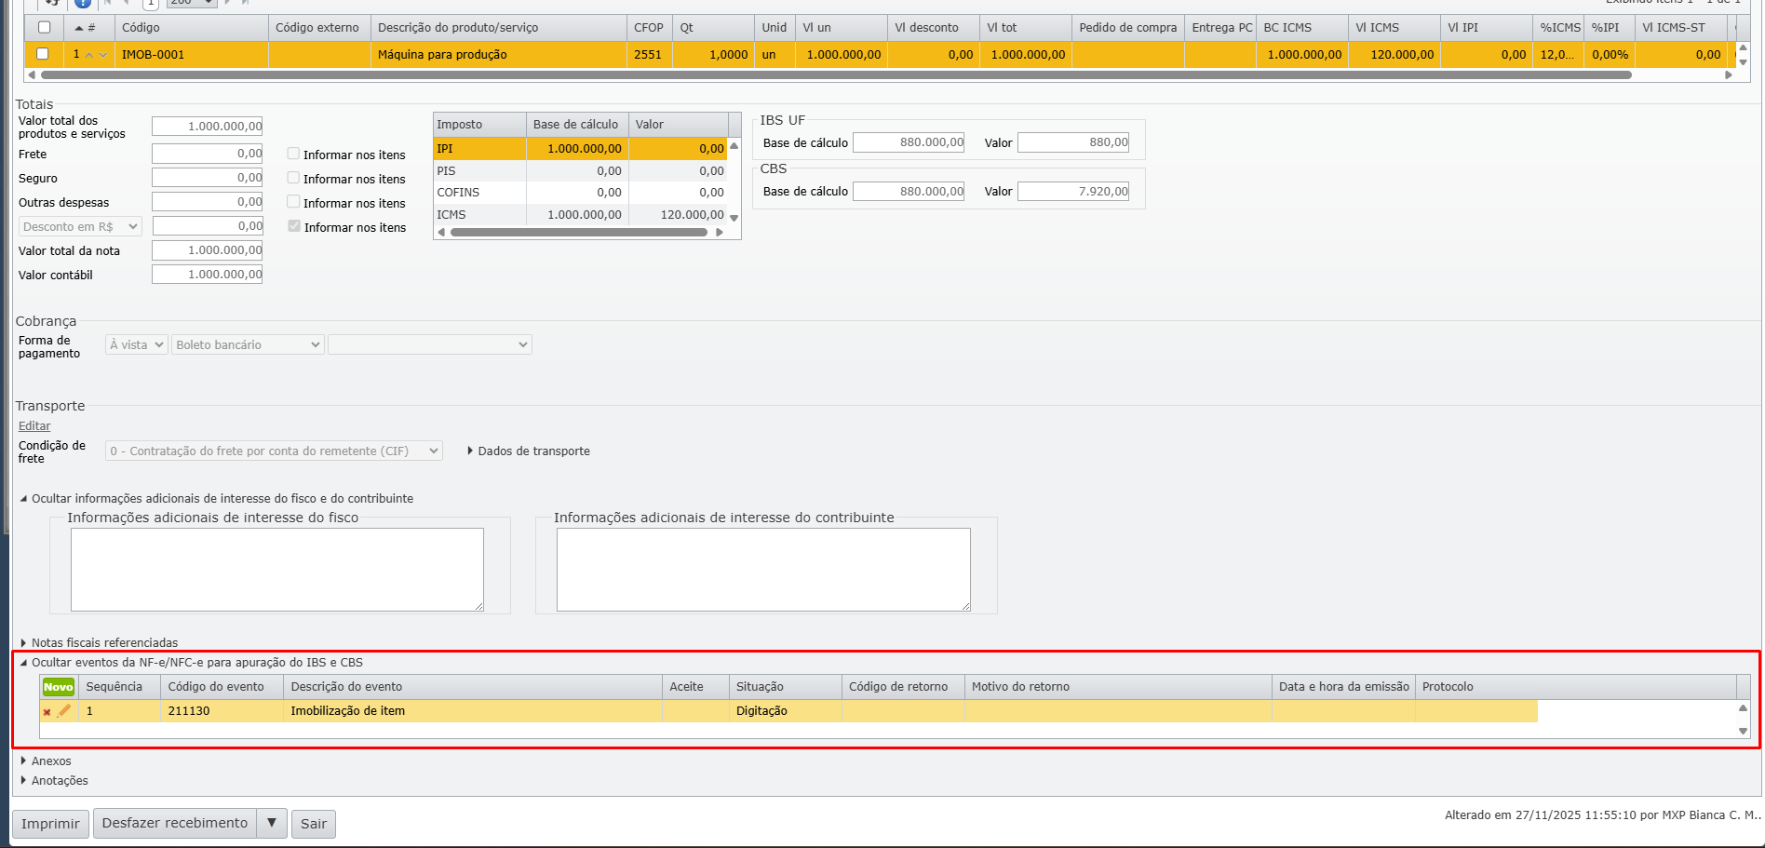Open the Boleto bancário payment dropdown

coord(248,345)
